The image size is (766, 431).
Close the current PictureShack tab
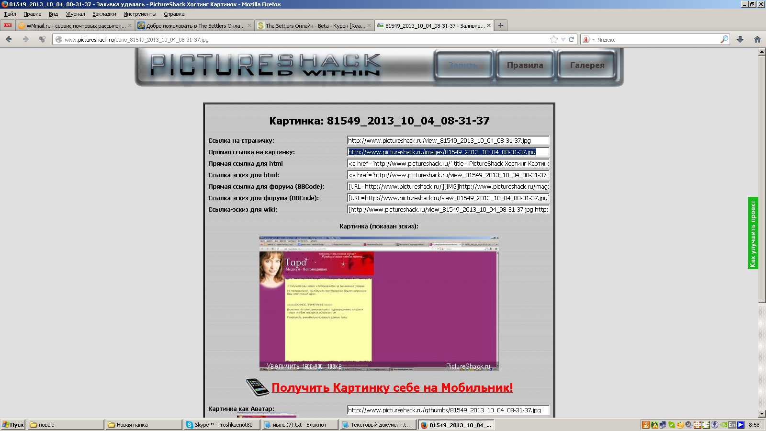pos(488,25)
